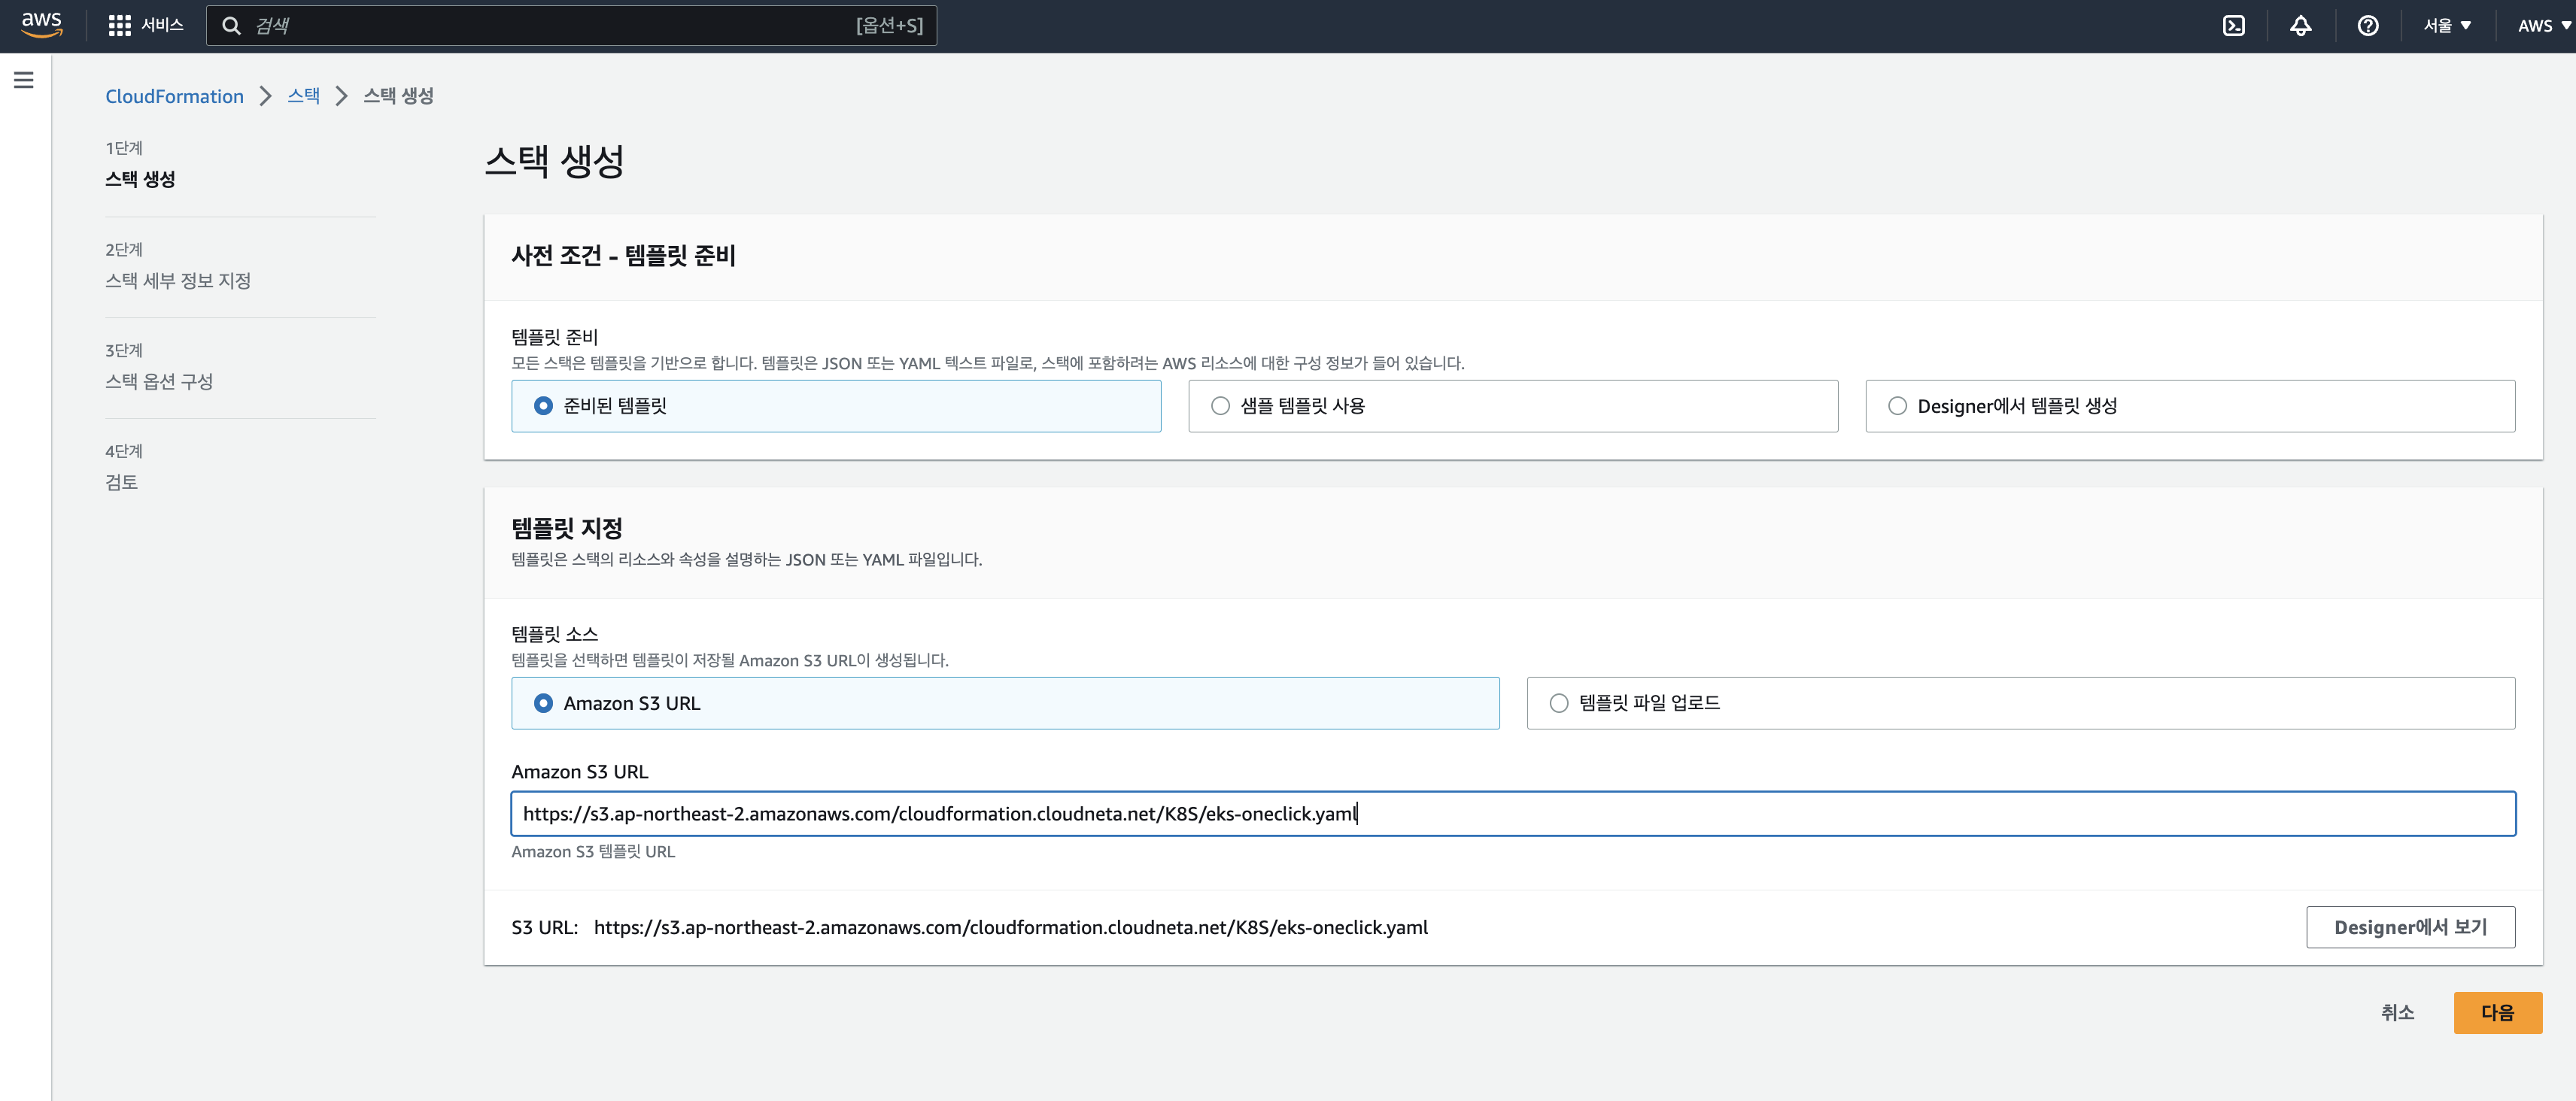Click the 다음 button
This screenshot has height=1101, width=2576.
(x=2497, y=1012)
